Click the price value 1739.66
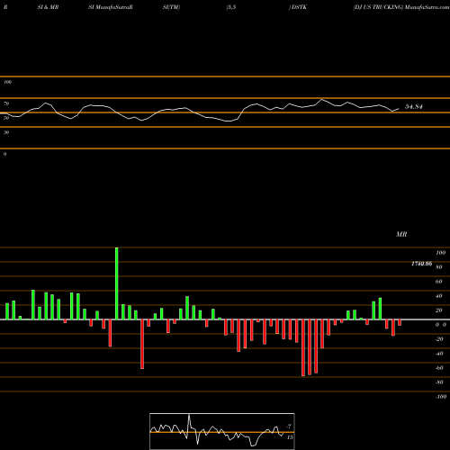The height and width of the screenshot is (450, 450). [x=421, y=264]
